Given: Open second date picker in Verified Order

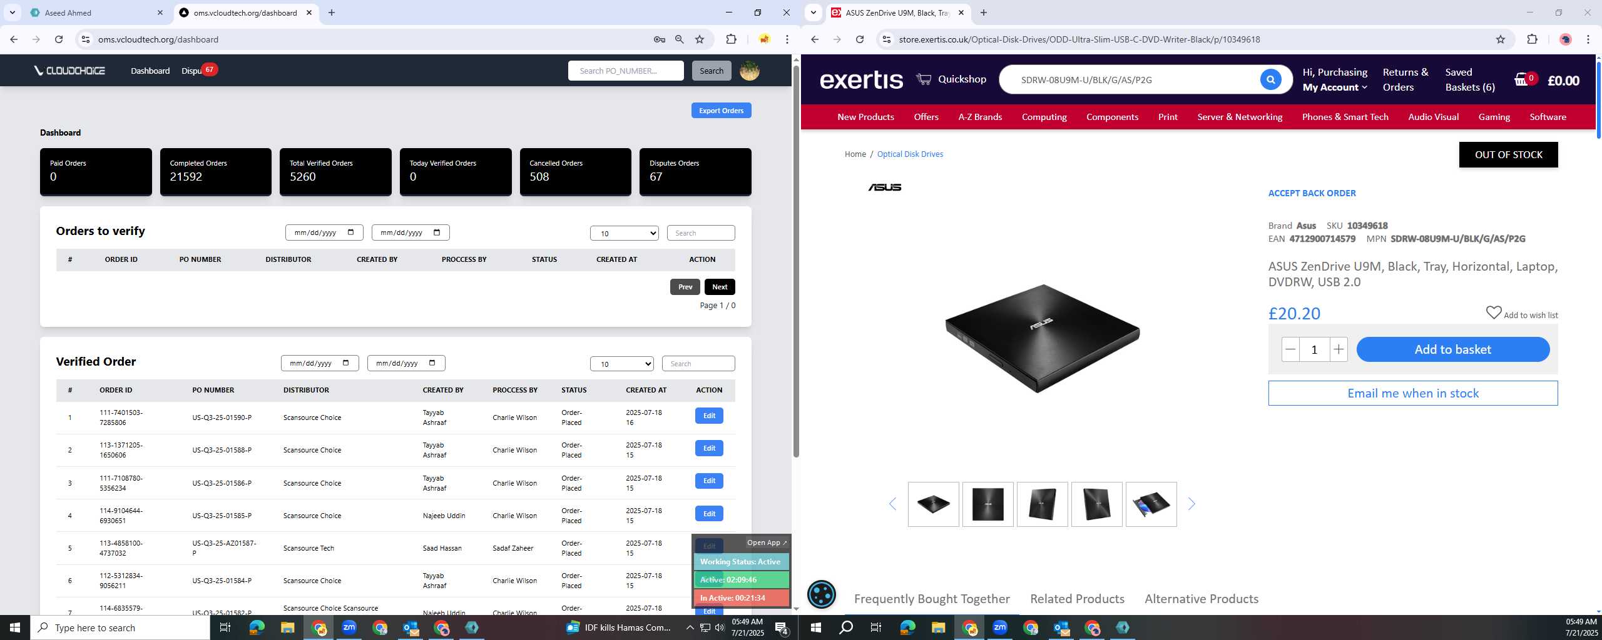Looking at the screenshot, I should (406, 363).
